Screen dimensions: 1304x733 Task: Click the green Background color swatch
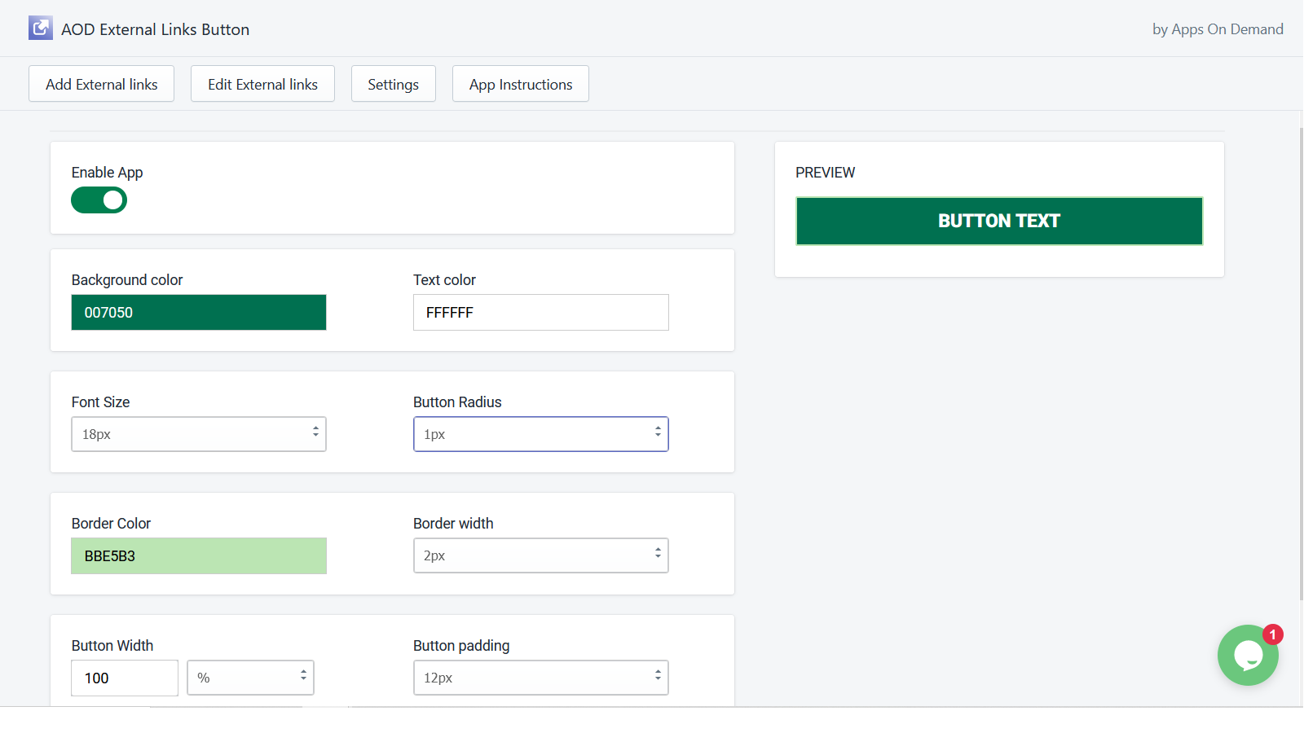click(198, 312)
